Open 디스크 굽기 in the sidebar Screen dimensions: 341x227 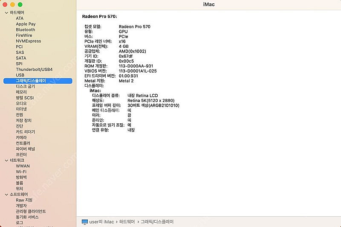tap(25, 86)
